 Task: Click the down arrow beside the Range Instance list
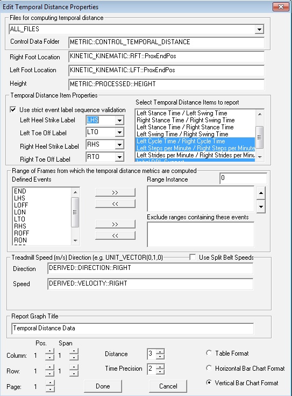[261, 206]
